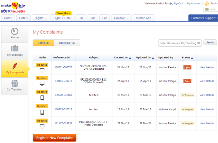Click desktop mode icon for complaint 130521-004570

coord(42,70)
